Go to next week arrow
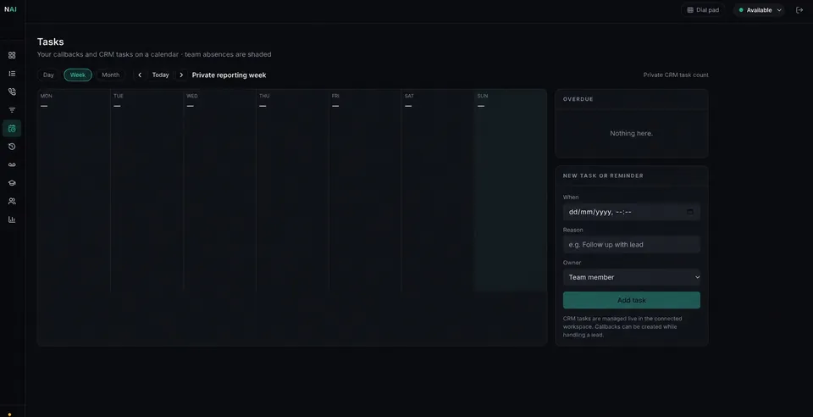This screenshot has height=417, width=813. pyautogui.click(x=181, y=75)
